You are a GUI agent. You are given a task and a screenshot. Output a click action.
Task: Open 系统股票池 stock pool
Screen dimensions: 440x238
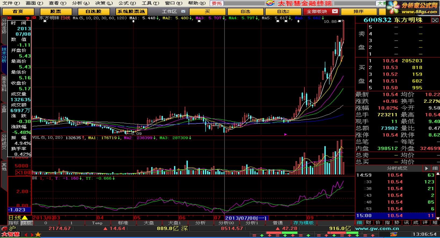click(x=132, y=12)
